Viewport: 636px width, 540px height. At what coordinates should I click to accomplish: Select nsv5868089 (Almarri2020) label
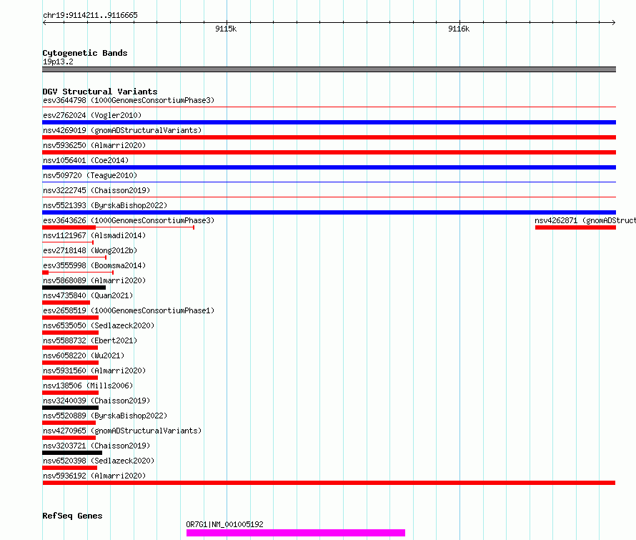(x=94, y=280)
